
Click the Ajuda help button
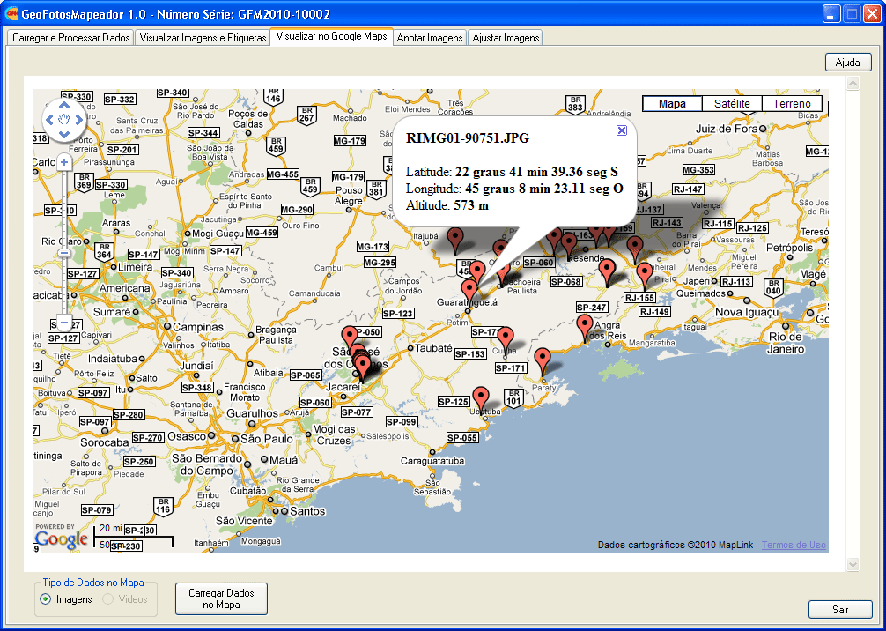pyautogui.click(x=848, y=63)
